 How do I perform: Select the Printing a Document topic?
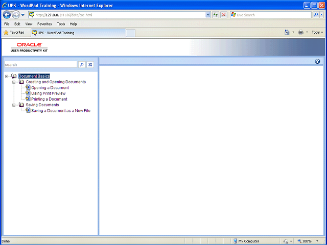(x=49, y=99)
